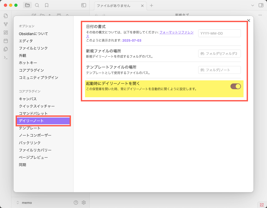Viewport: 267px width, 208px height.
Task: Select the ファイルがありません tab
Action: click(120, 6)
